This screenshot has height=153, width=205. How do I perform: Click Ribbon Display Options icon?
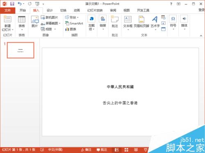(x=178, y=4)
